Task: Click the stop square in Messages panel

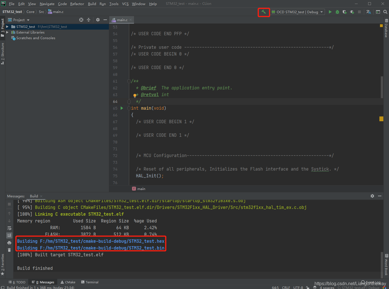Action: (9, 204)
